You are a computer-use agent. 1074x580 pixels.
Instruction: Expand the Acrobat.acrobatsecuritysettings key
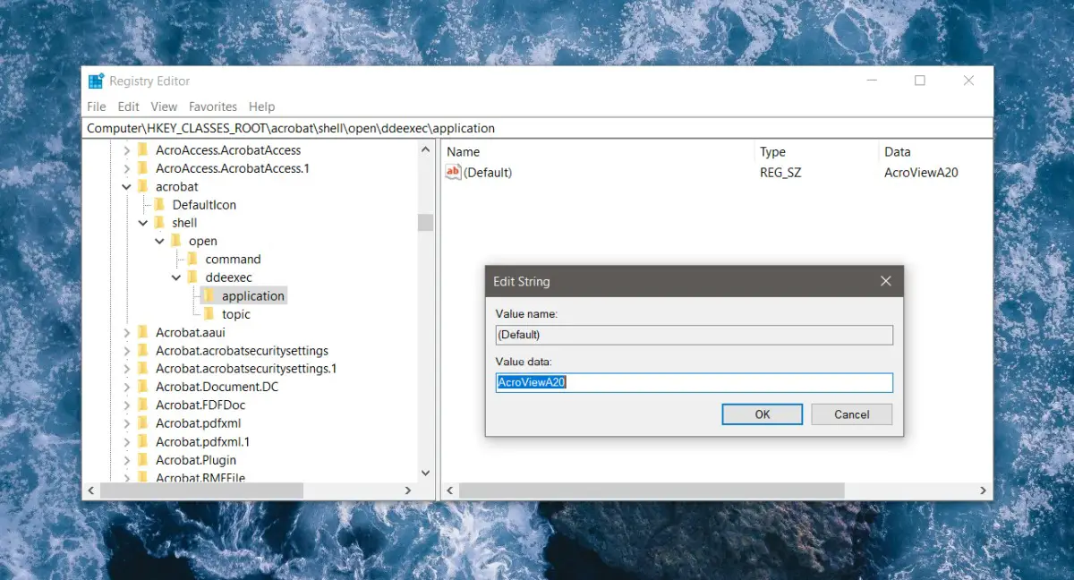pyautogui.click(x=126, y=350)
